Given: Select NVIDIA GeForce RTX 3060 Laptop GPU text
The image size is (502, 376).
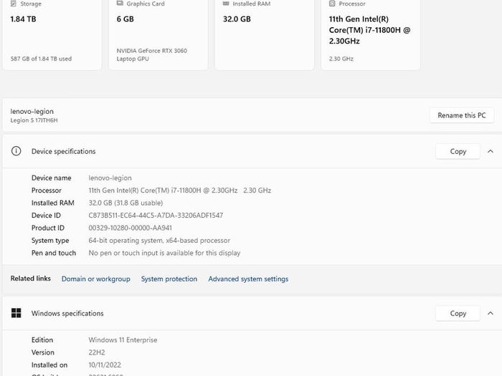Looking at the screenshot, I should coord(152,54).
